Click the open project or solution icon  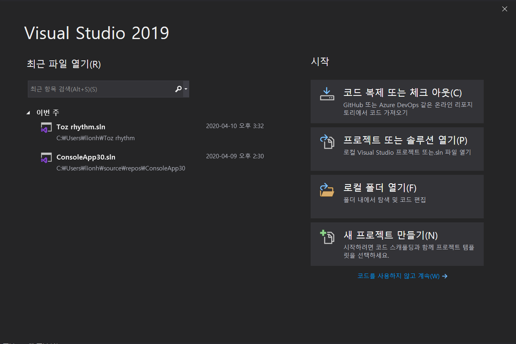(327, 142)
